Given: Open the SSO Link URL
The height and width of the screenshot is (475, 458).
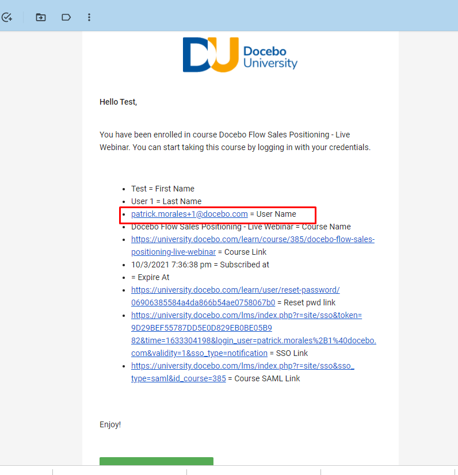Looking at the screenshot, I should click(253, 334).
